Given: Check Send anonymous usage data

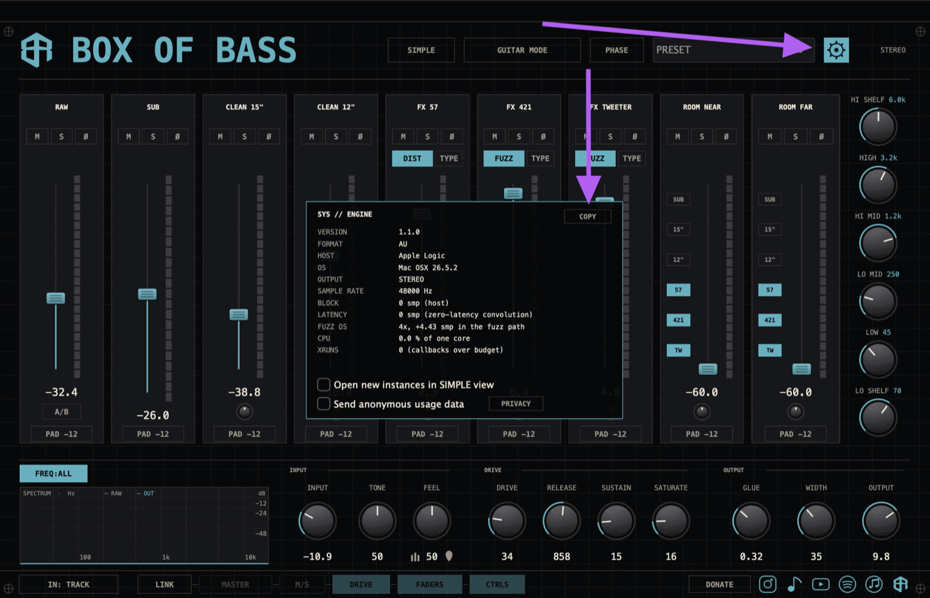Looking at the screenshot, I should (x=324, y=404).
